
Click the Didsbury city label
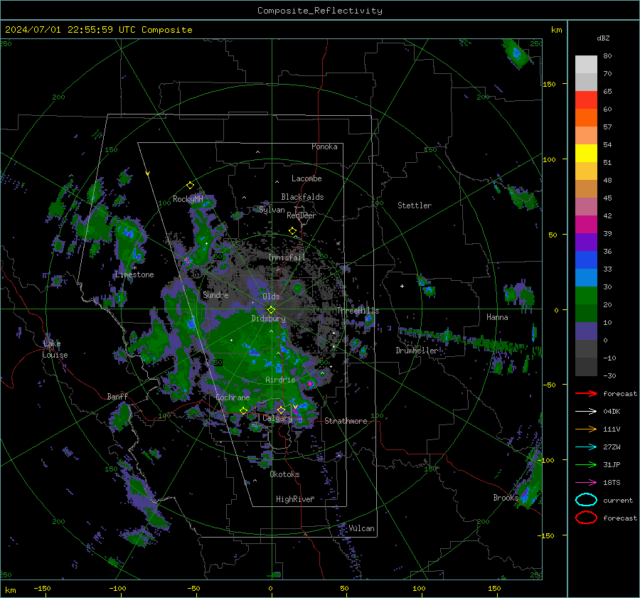[x=269, y=319]
